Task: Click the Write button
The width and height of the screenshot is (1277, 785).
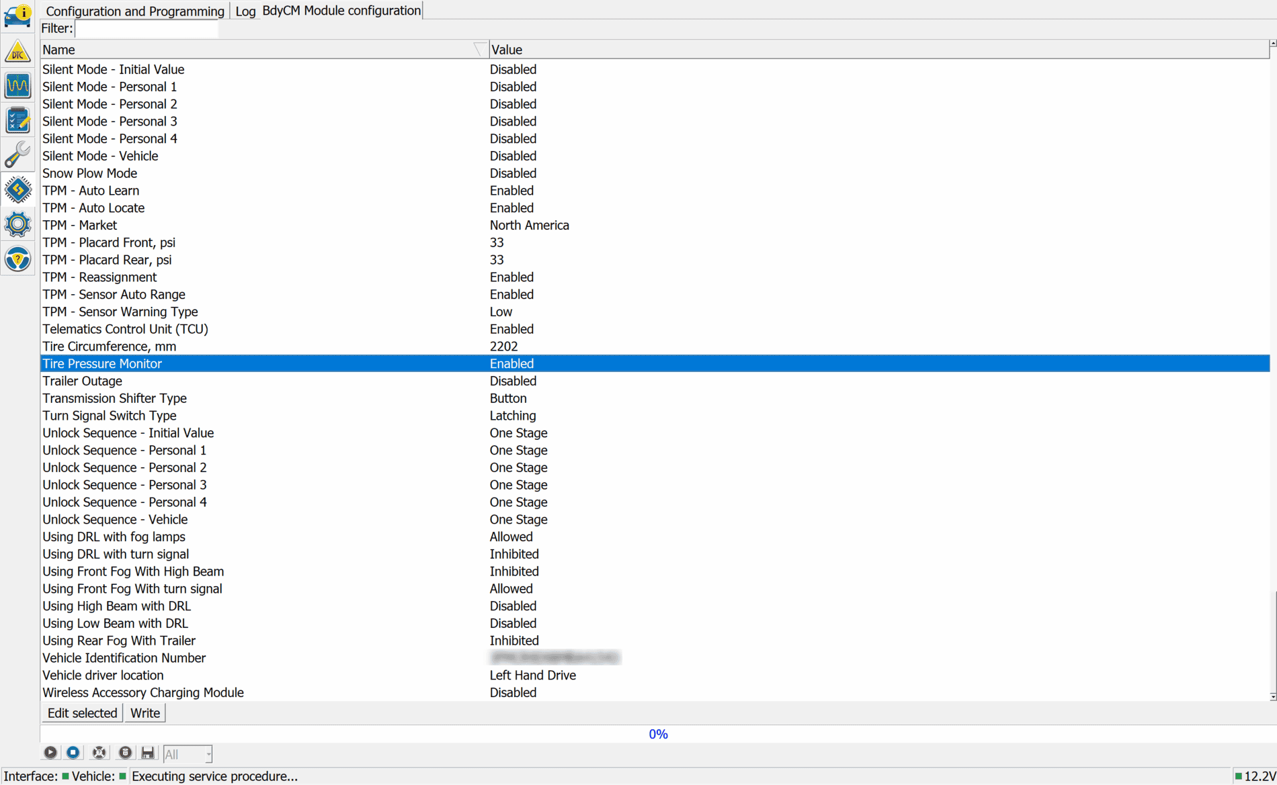Action: [145, 713]
